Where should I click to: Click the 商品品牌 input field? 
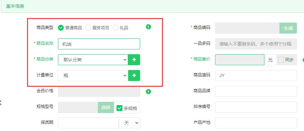click(x=256, y=91)
